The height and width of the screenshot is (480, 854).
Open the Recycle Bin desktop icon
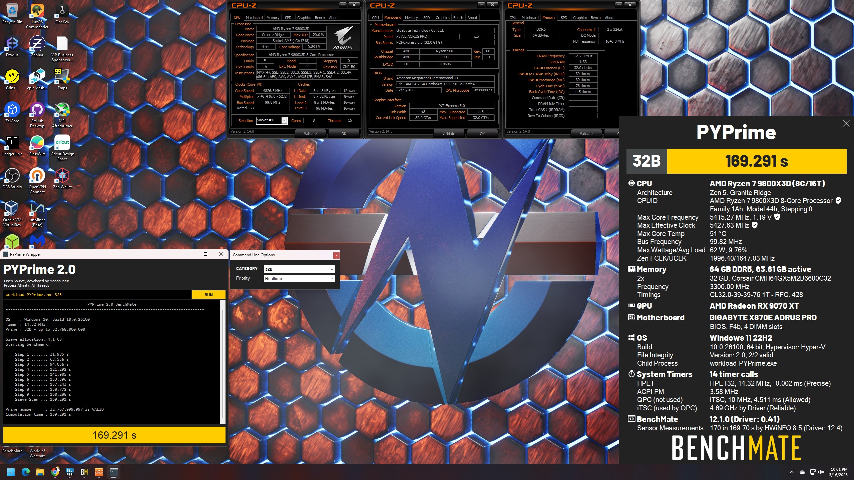(x=12, y=14)
